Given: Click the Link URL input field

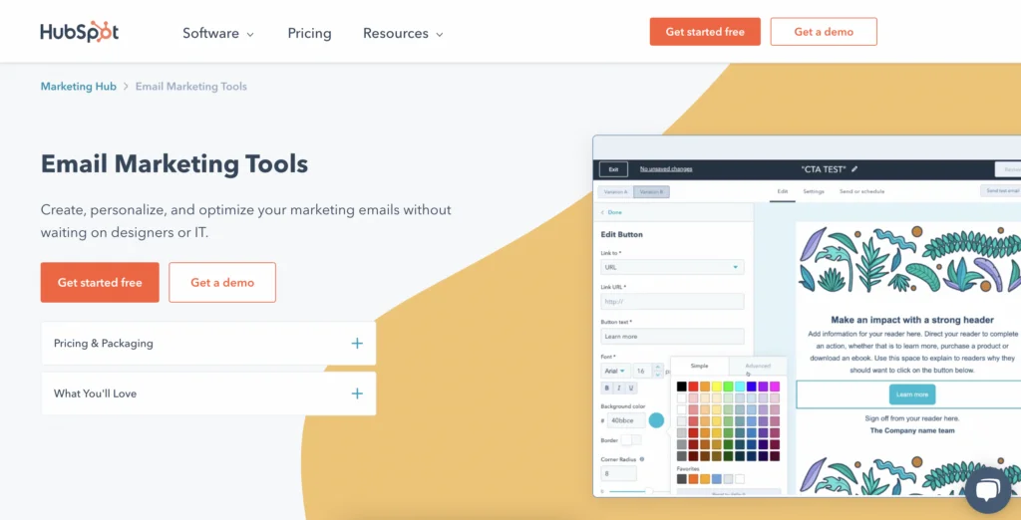Looking at the screenshot, I should (672, 301).
